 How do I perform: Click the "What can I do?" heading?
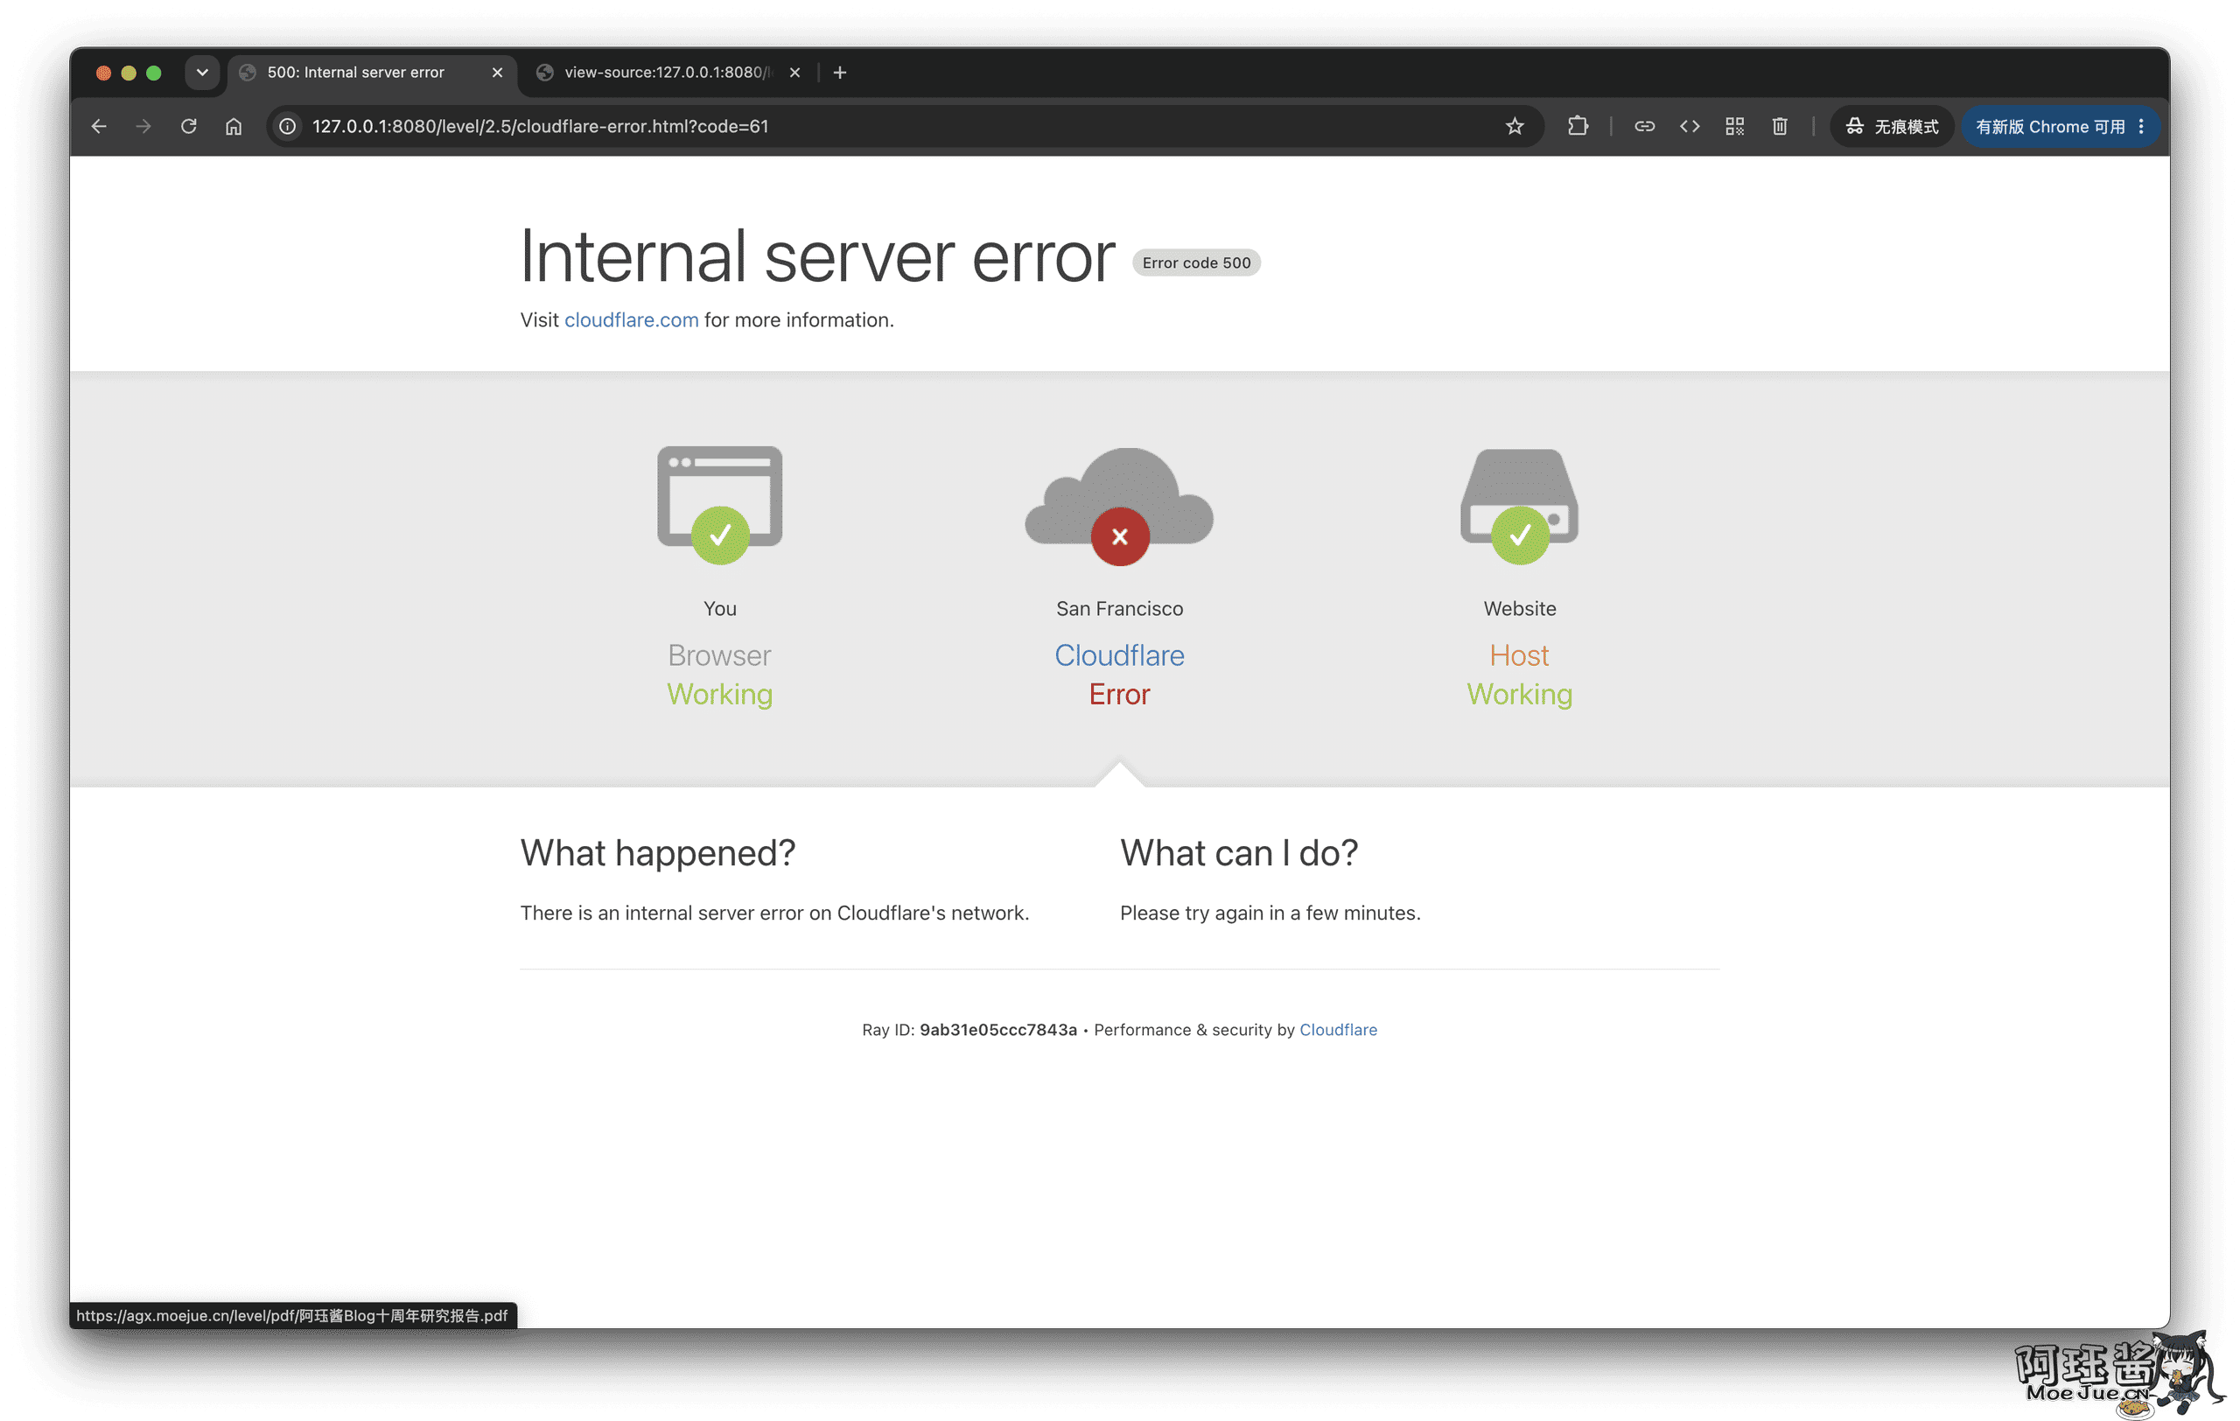1239,853
